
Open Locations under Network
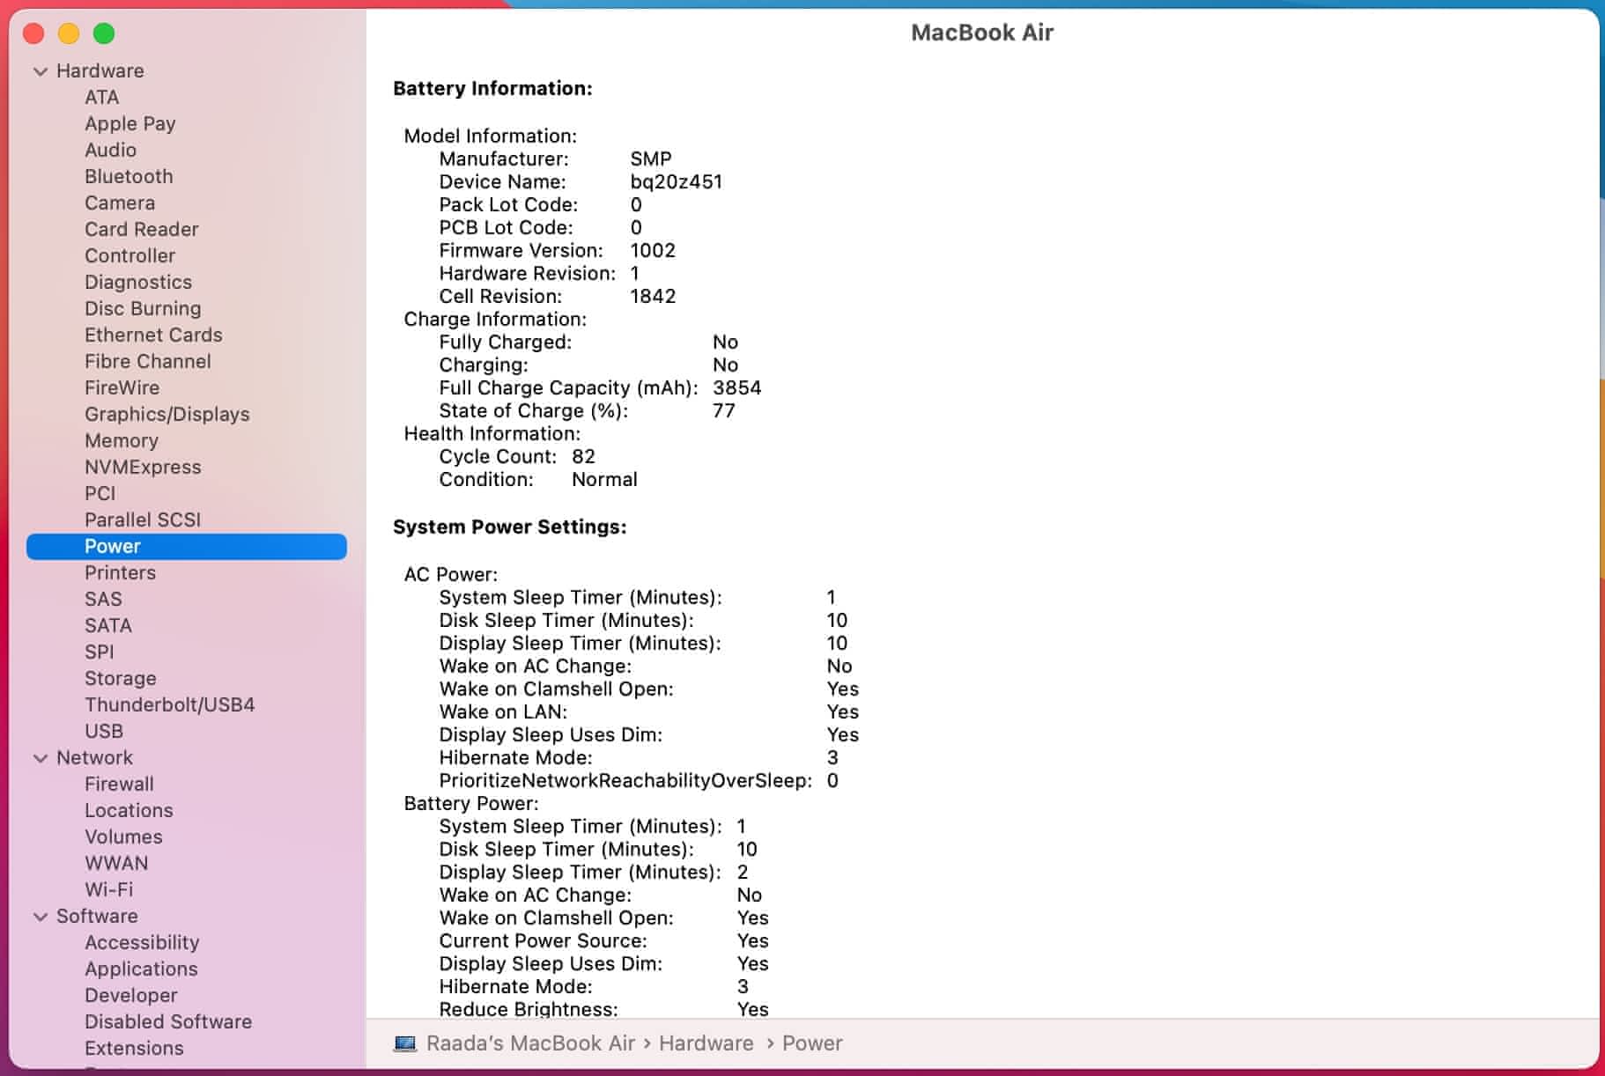point(129,810)
